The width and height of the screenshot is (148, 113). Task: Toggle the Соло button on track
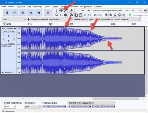click(x=12, y=32)
